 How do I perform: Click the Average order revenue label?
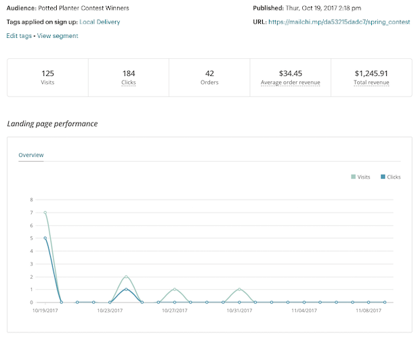coord(290,83)
